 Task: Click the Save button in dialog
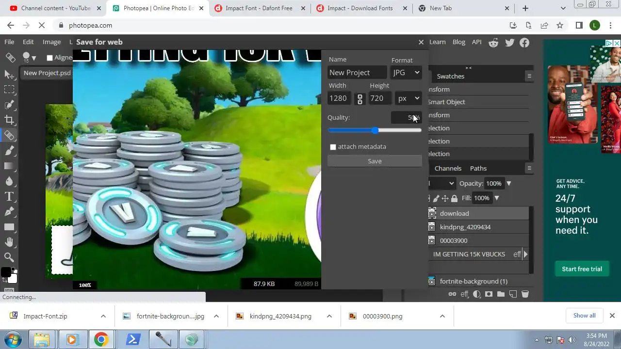(375, 161)
